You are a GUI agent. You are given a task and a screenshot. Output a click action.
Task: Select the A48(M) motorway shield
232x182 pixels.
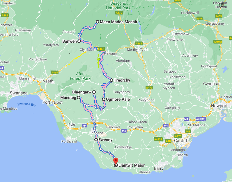201,119
